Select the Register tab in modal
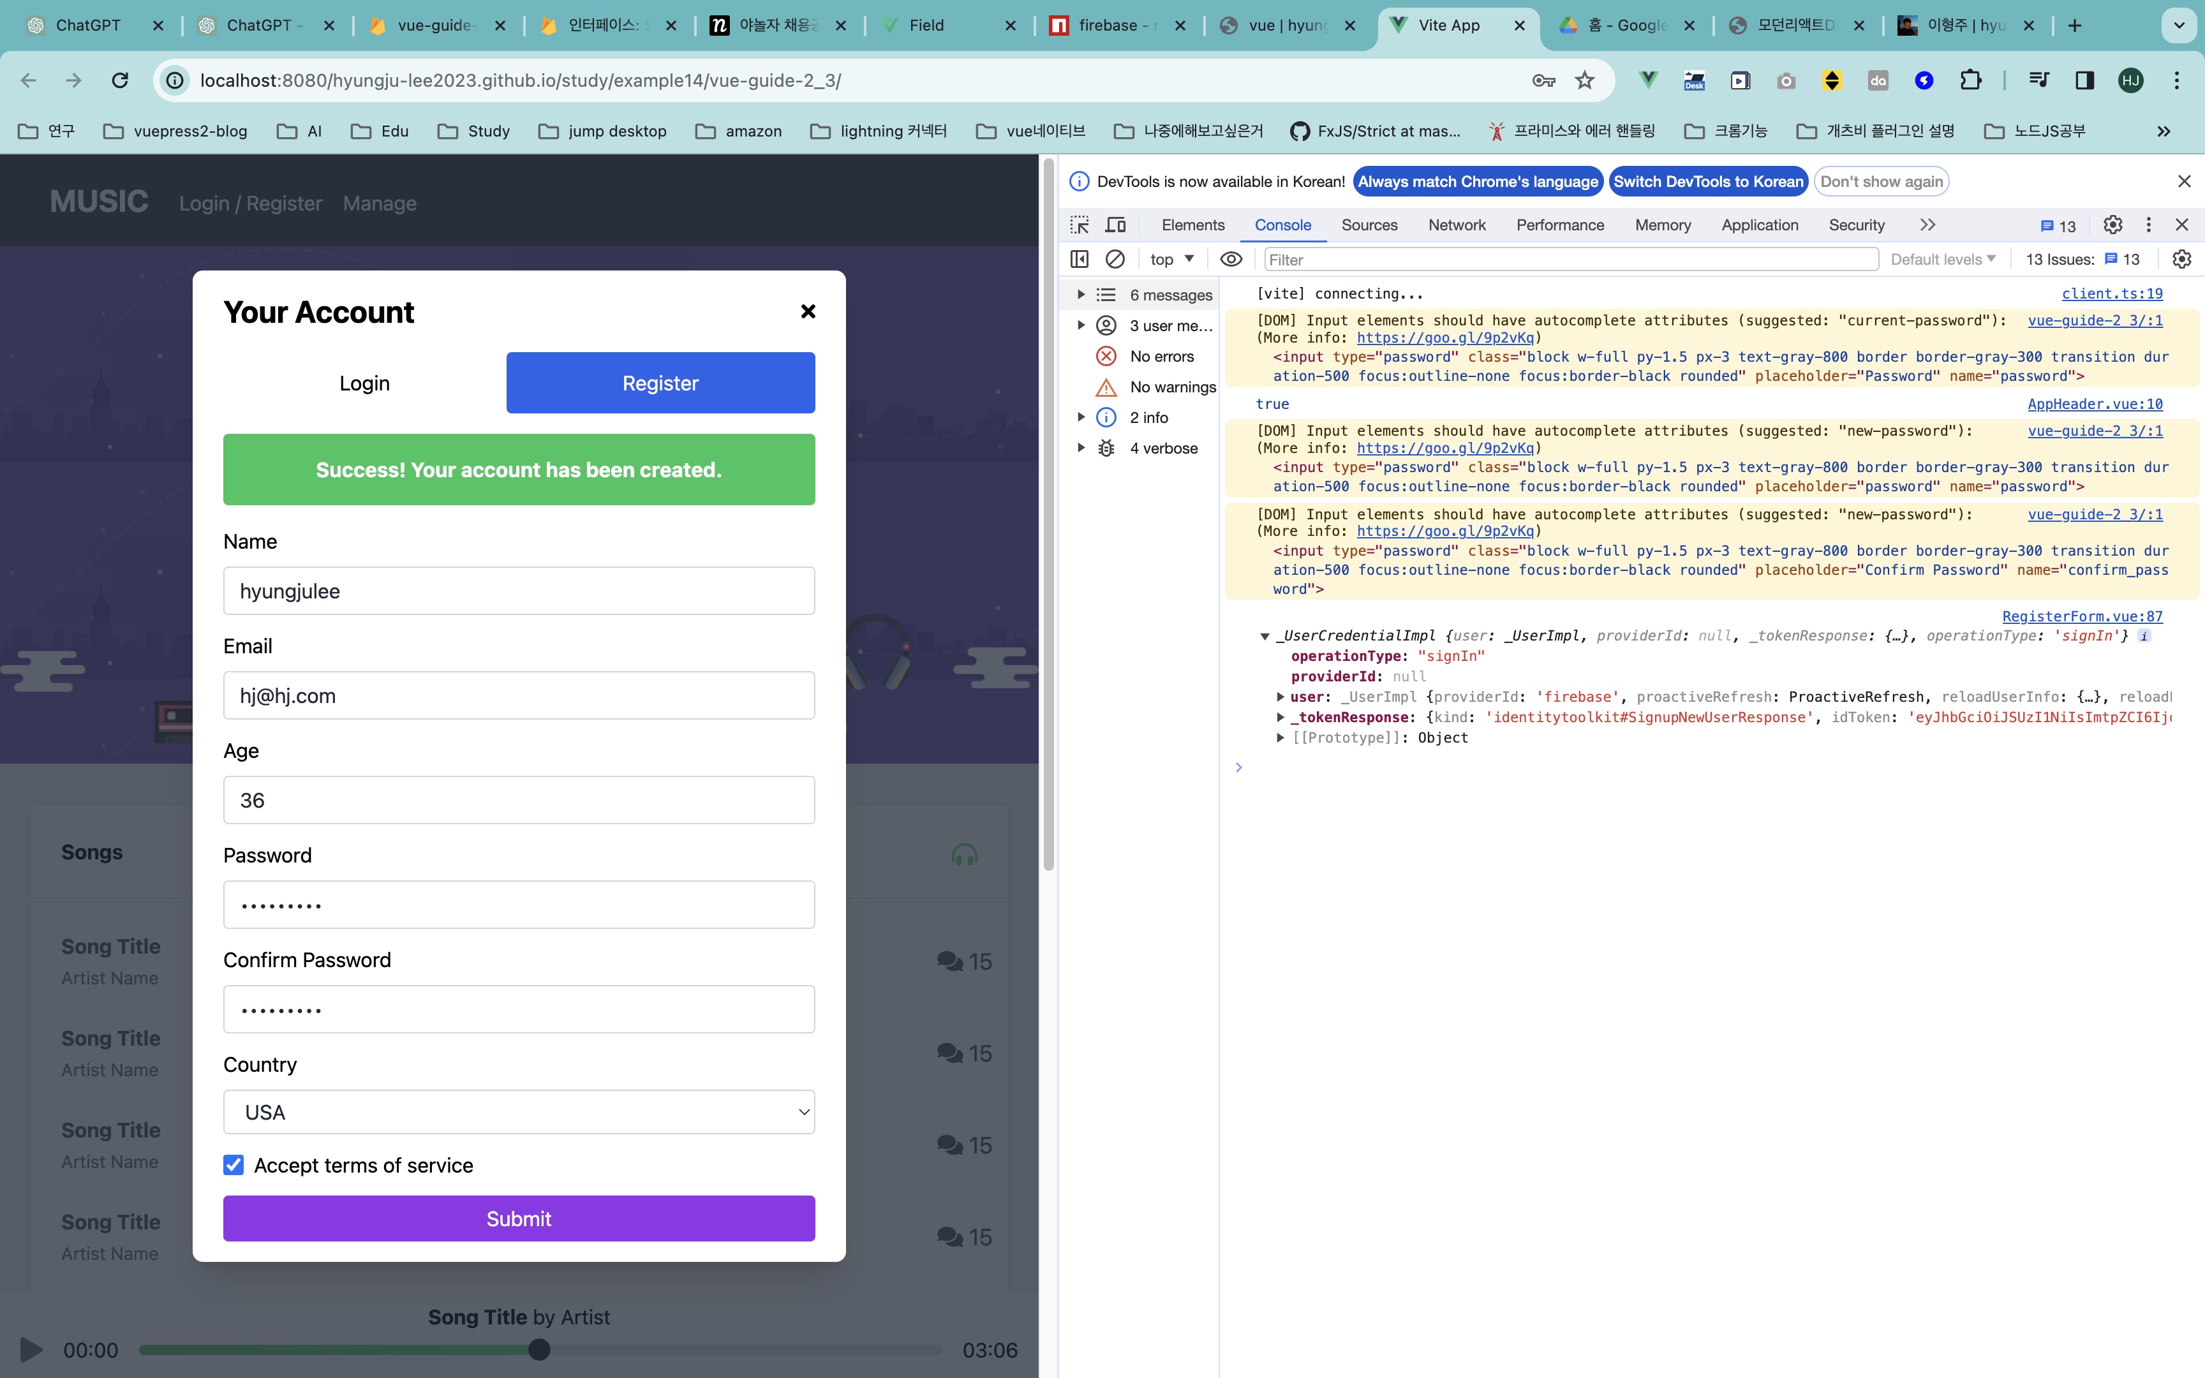 [x=660, y=383]
